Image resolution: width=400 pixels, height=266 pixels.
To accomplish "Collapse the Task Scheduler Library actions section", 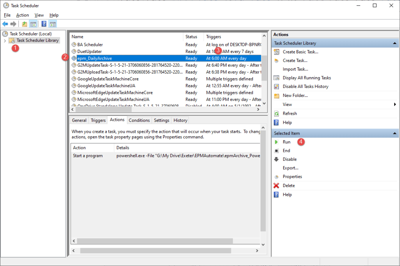I will [x=395, y=43].
